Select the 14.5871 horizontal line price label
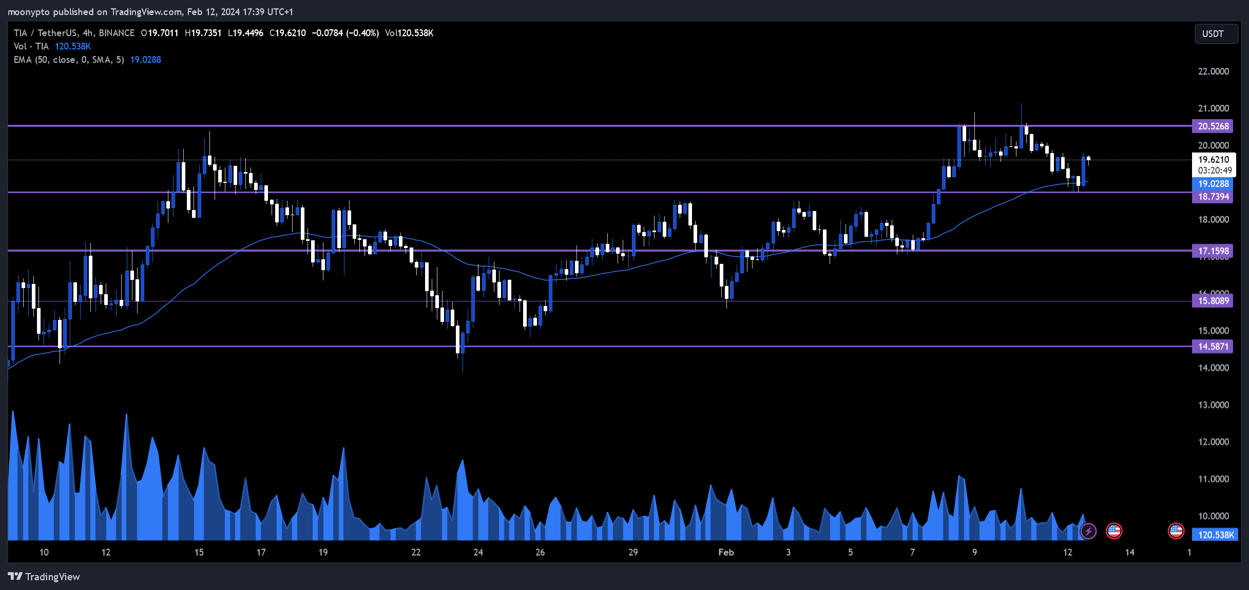1249x590 pixels. tap(1213, 347)
